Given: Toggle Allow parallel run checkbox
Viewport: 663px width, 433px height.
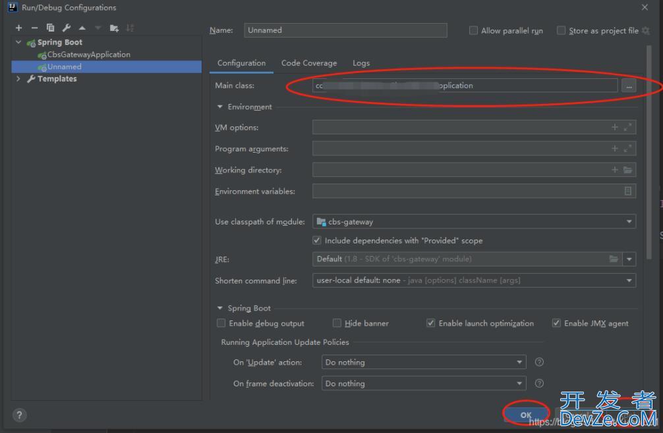Looking at the screenshot, I should coord(474,30).
